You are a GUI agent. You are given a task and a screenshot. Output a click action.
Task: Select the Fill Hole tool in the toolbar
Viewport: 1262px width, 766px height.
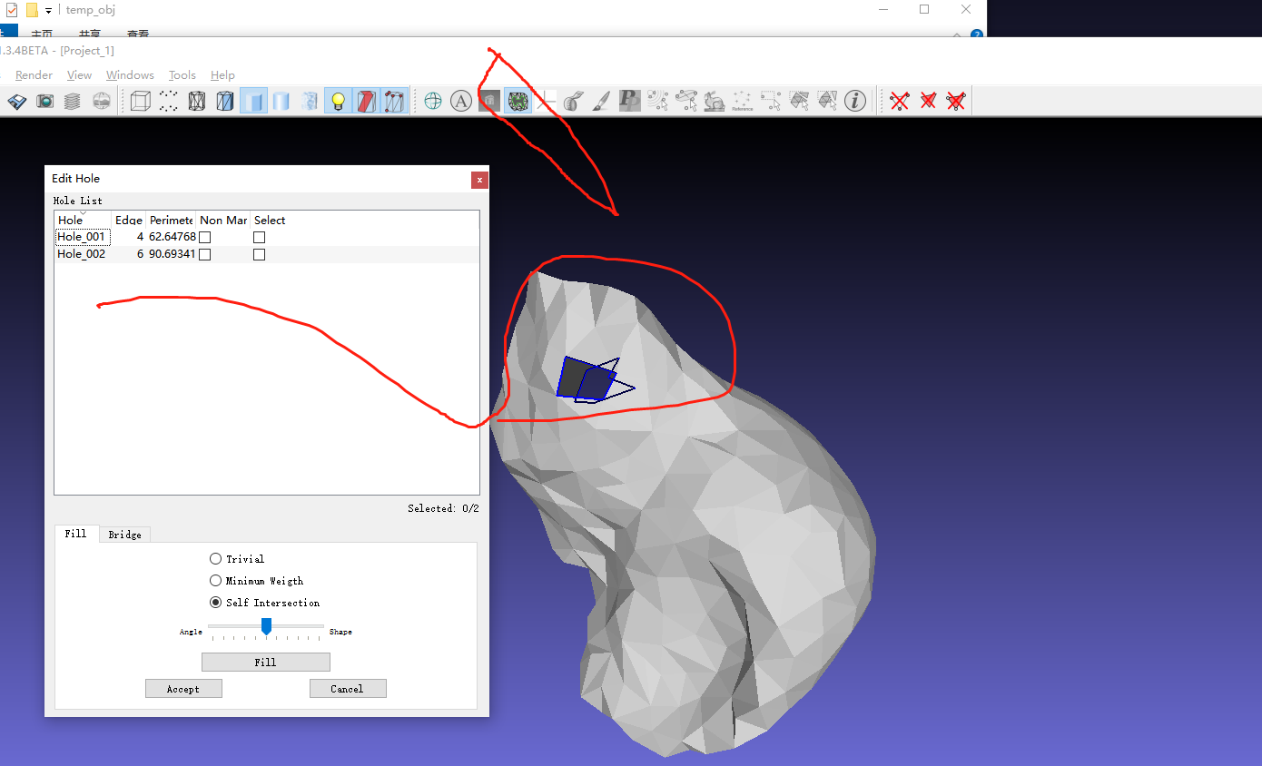click(x=518, y=101)
